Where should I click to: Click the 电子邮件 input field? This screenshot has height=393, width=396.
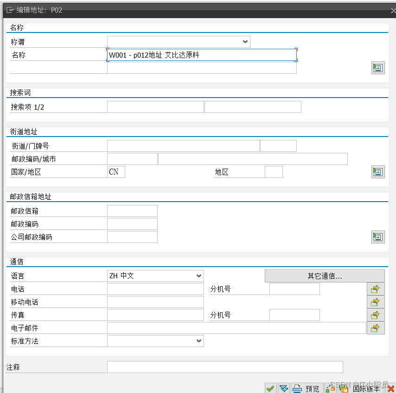pyautogui.click(x=236, y=328)
